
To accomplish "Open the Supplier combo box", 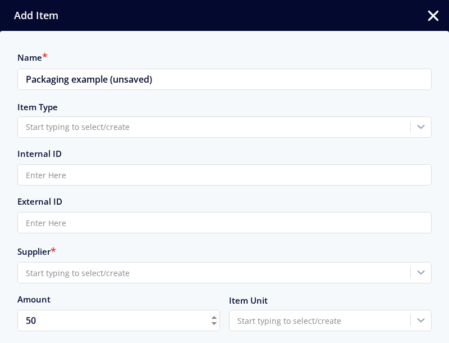I will (224, 273).
